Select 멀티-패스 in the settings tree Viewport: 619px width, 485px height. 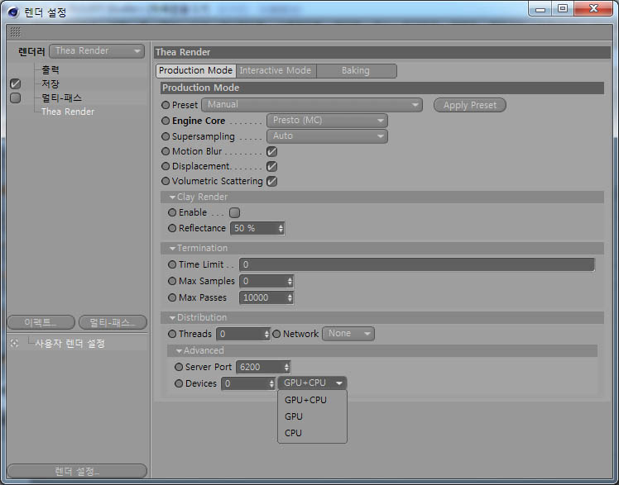tap(61, 97)
